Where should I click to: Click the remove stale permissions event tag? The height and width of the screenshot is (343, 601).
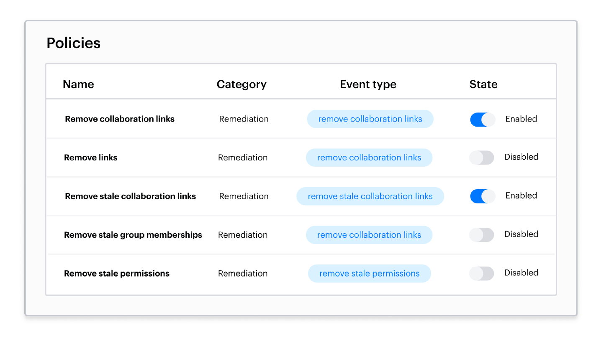(370, 274)
